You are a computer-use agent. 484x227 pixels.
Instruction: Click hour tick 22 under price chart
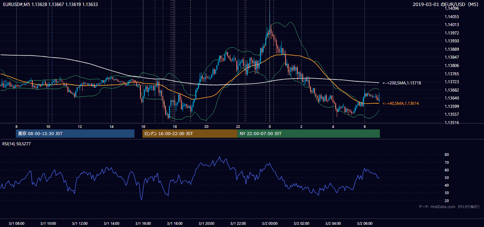pos(238,126)
